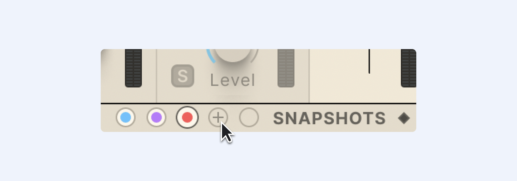The image size is (517, 181).
Task: Select the active red snapshot slot
Action: [x=187, y=118]
